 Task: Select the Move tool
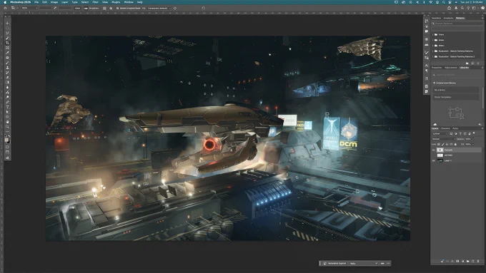coord(7,24)
